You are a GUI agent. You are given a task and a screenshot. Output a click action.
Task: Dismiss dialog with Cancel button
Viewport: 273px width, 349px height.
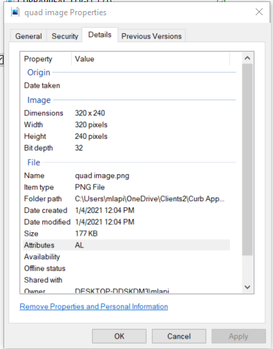coord(179,336)
